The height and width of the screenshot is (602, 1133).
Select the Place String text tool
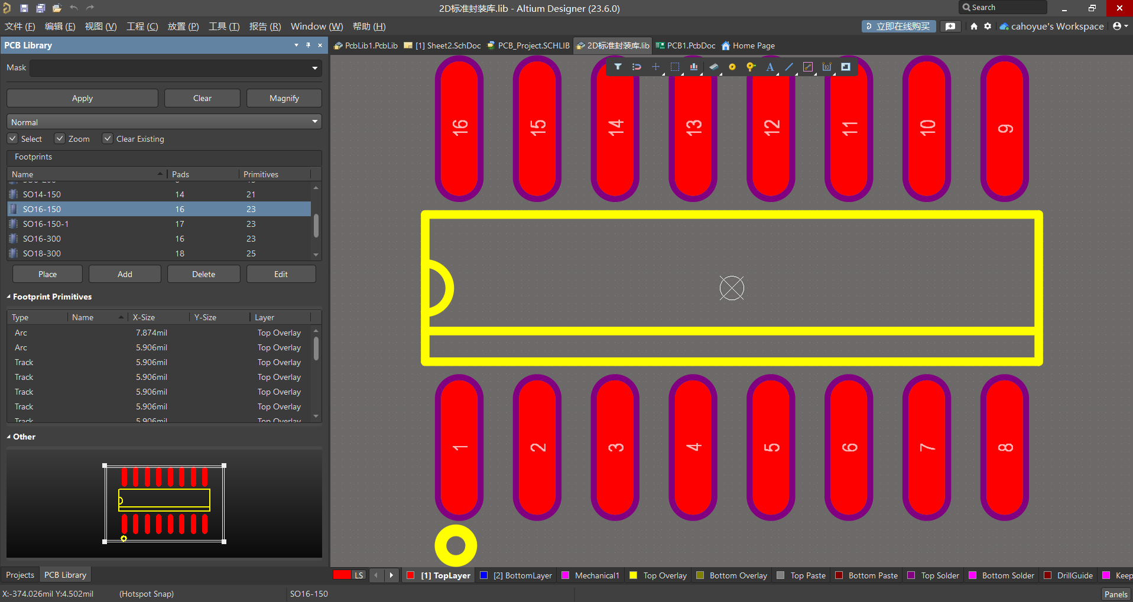click(770, 67)
